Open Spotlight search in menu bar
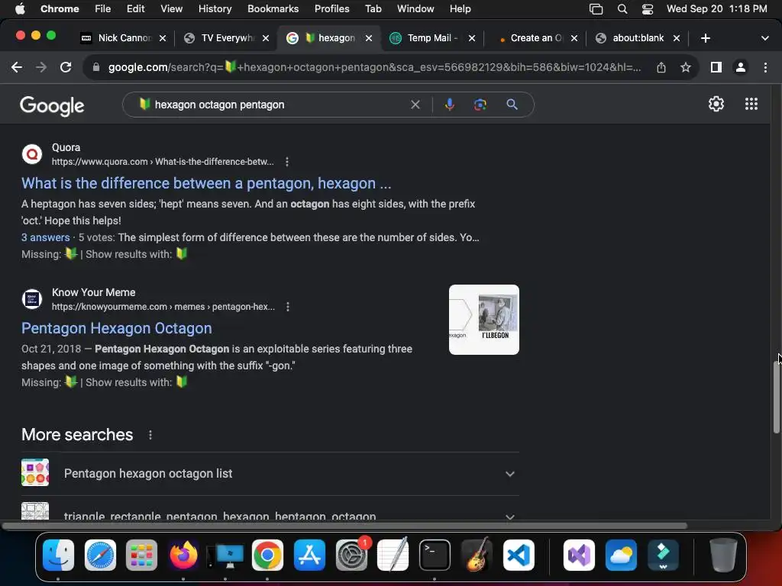 pos(622,8)
